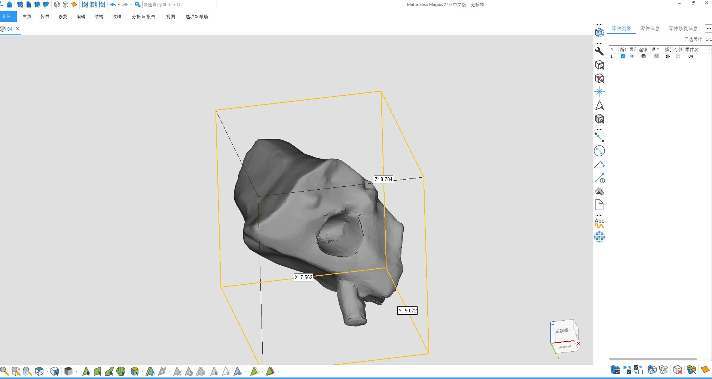712x379 pixels.
Task: Open the 分析 & 报告 ribbon tab
Action: (143, 16)
